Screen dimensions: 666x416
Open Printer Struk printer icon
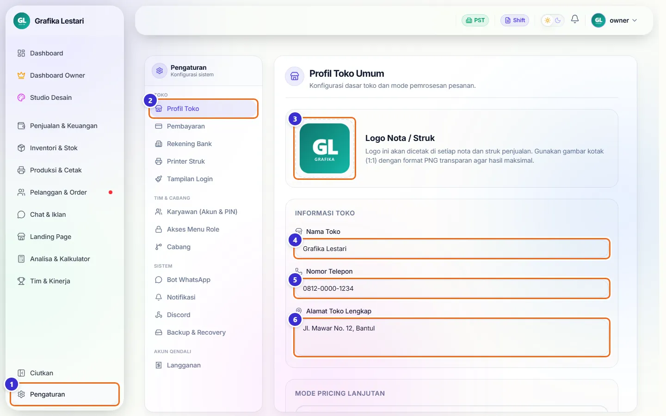(159, 161)
